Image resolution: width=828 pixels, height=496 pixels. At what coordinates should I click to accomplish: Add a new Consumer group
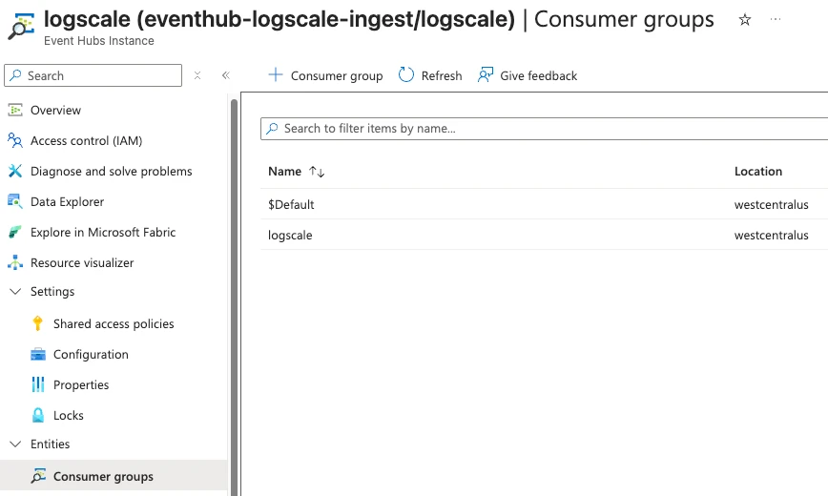pyautogui.click(x=325, y=75)
